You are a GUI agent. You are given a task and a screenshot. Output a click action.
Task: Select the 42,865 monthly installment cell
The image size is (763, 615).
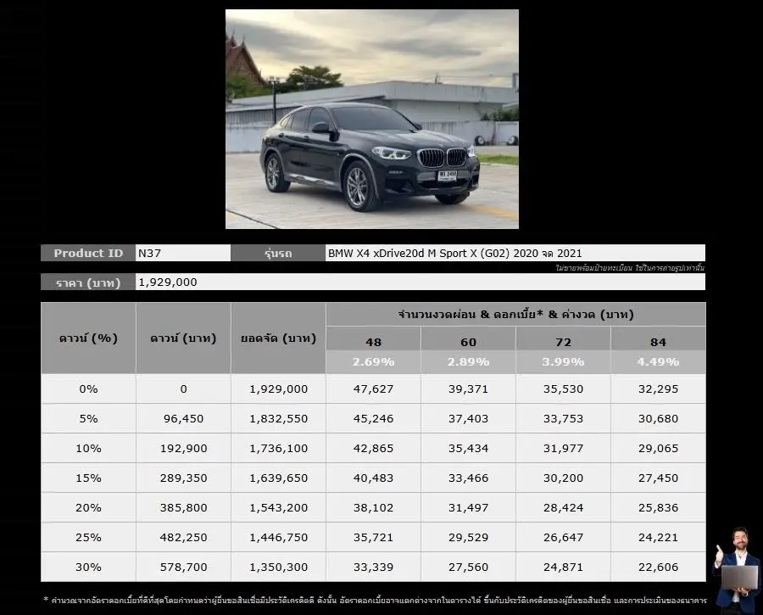click(373, 448)
